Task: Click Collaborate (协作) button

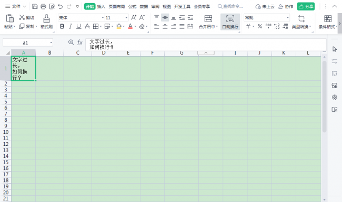Action: point(286,6)
